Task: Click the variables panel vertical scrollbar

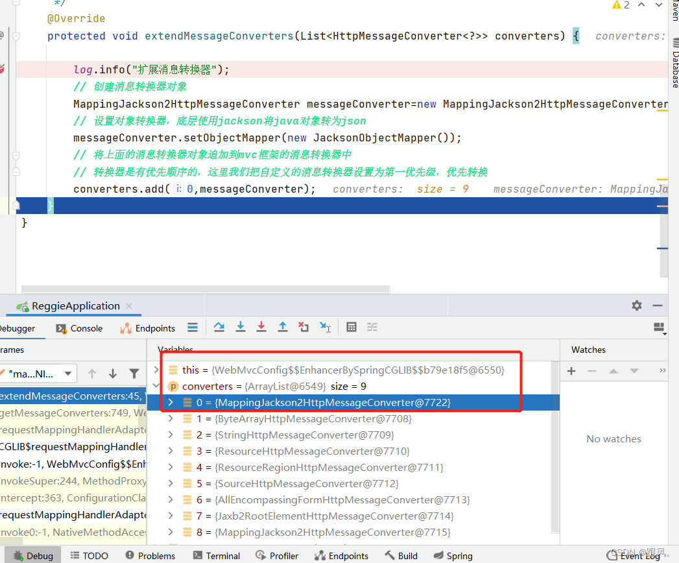Action: coord(554,448)
